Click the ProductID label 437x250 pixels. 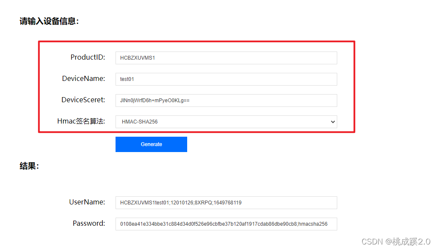pyautogui.click(x=87, y=57)
